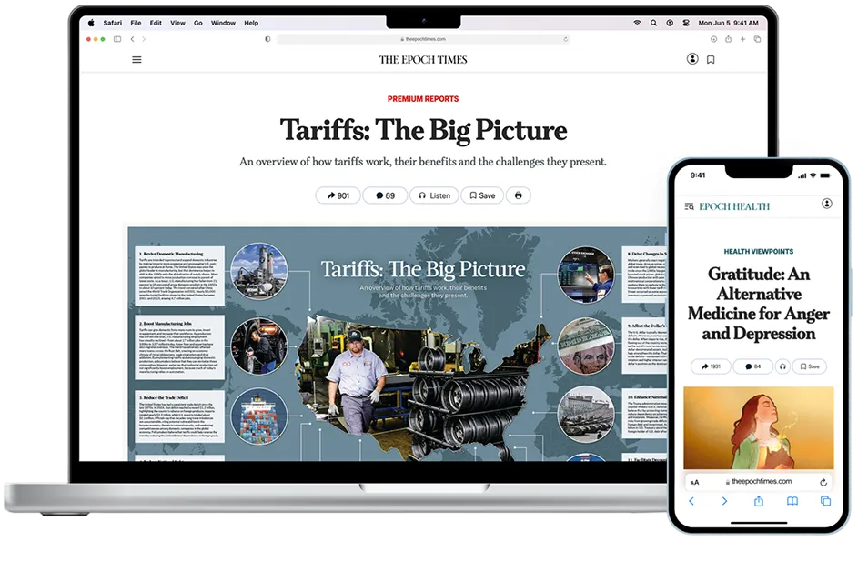Click the Save button on phone article
The width and height of the screenshot is (858, 561).
810,366
